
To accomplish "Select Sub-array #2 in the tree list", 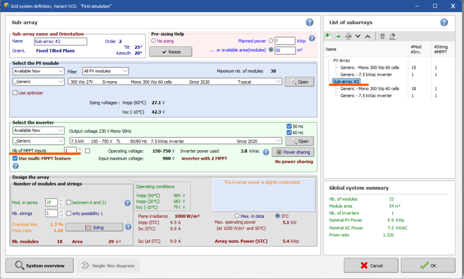I will pyautogui.click(x=346, y=81).
